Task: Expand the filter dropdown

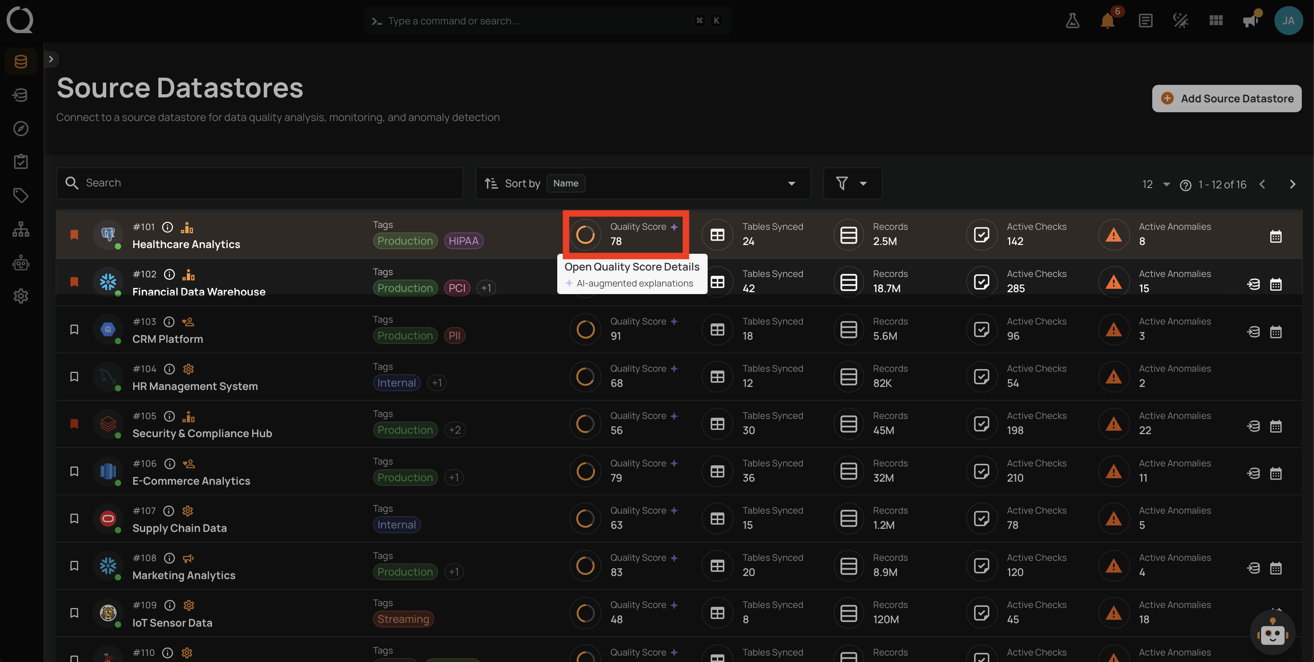Action: (852, 184)
